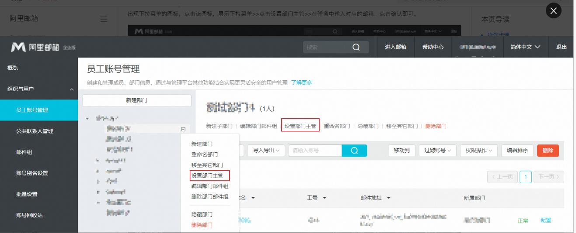Click the 所属部门 column header

474,198
